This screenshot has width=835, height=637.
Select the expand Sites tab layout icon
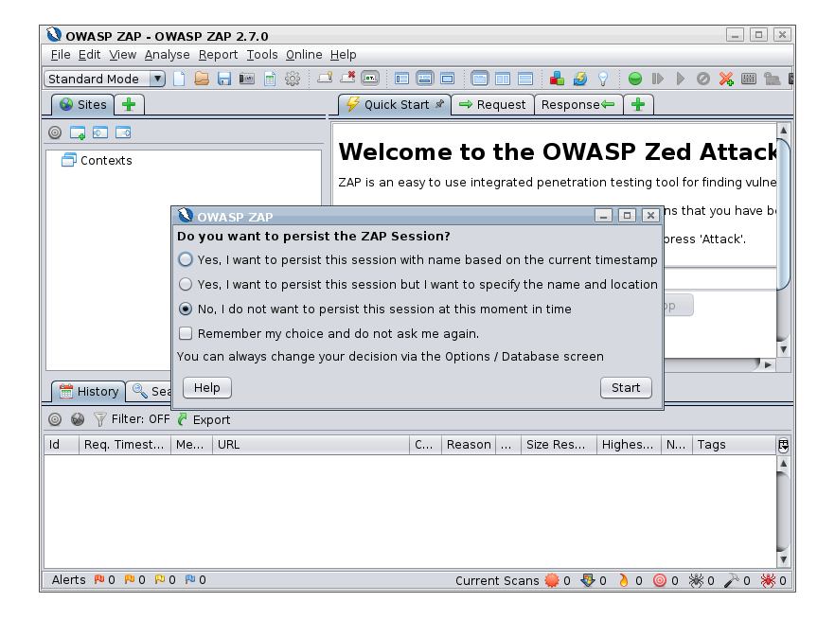(x=401, y=79)
